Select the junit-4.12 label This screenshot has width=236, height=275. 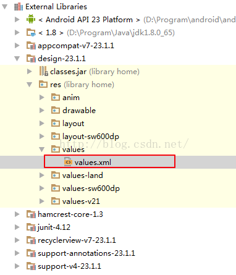tap(54, 227)
